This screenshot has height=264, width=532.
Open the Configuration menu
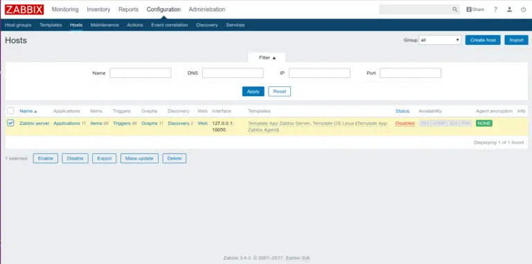click(x=163, y=10)
